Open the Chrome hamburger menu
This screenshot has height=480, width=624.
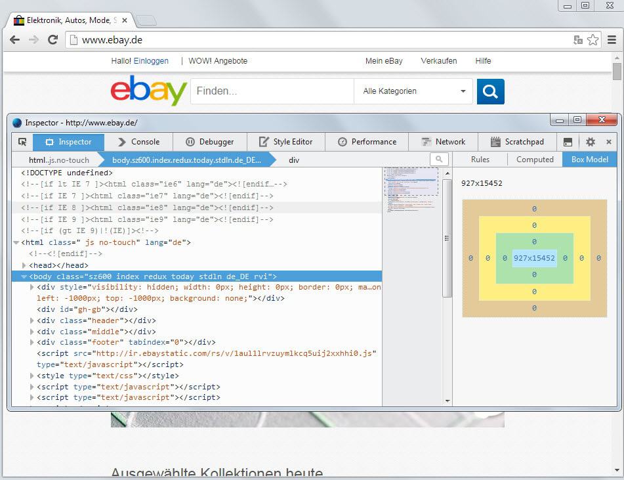[x=612, y=40]
